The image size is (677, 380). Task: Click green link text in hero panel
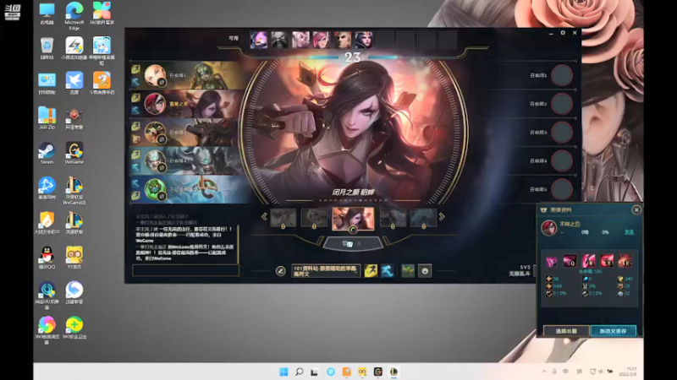(x=630, y=232)
